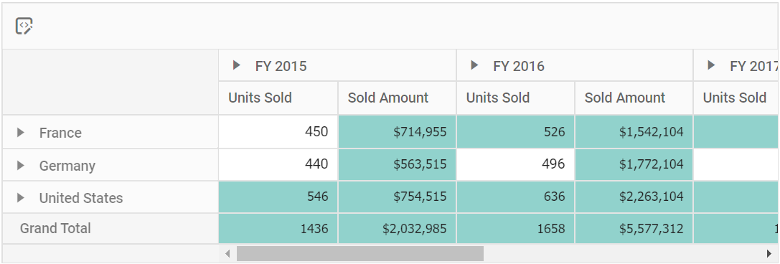Select cell with value $1,772,104

coord(634,164)
